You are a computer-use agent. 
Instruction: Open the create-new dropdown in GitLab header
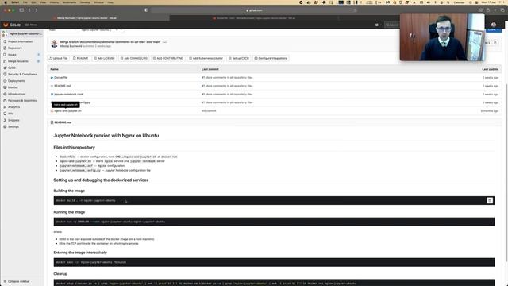tap(378, 25)
